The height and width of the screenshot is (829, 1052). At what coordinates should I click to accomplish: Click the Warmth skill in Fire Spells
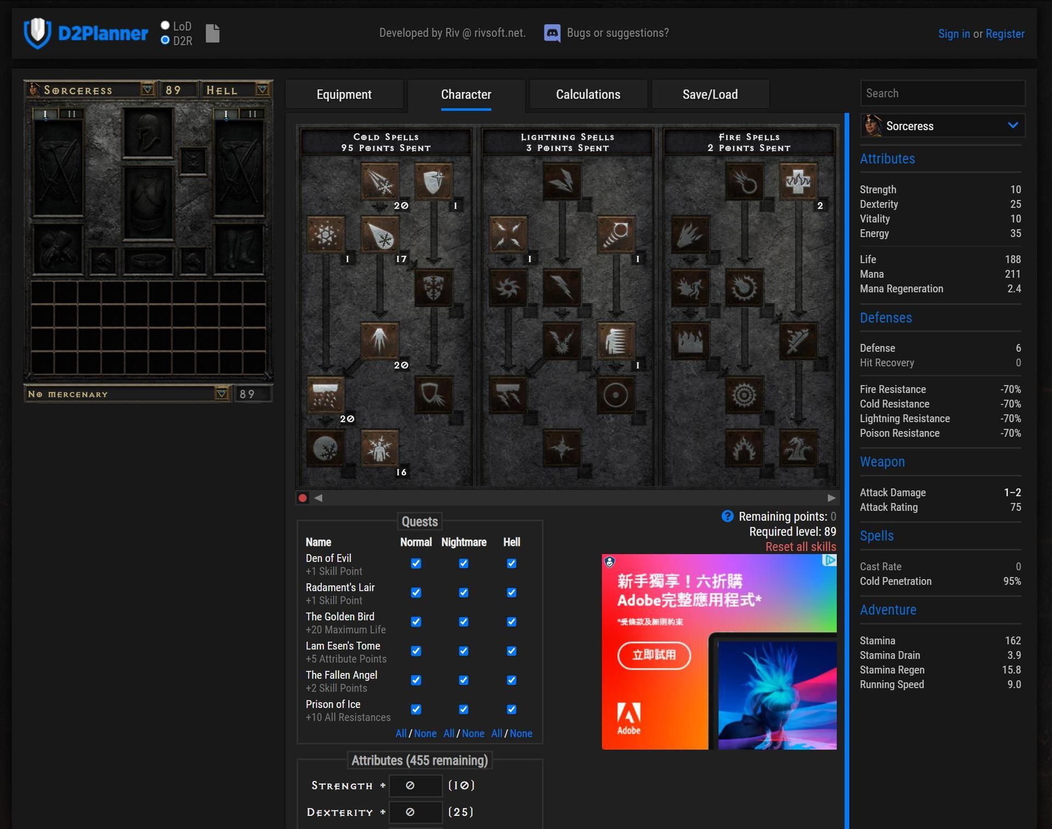click(797, 181)
